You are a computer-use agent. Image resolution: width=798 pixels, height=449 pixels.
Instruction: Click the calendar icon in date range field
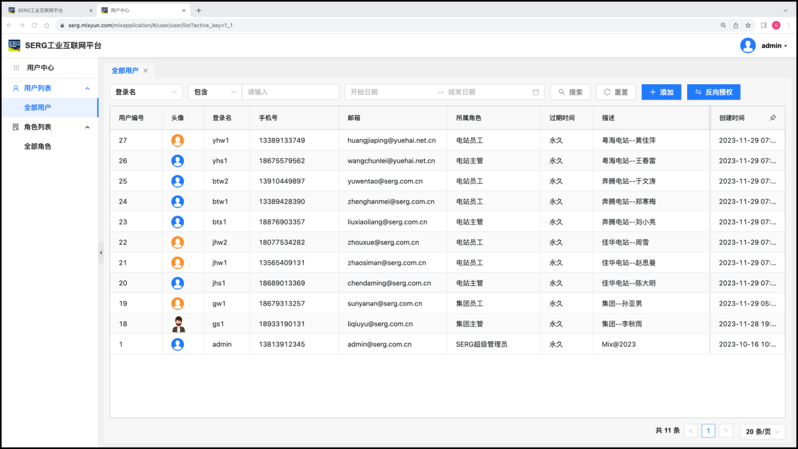click(x=535, y=92)
